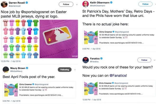The image size is (156, 104).
Task: Click Keith Olbermann's verified badge
Action: pyautogui.click(x=111, y=2)
